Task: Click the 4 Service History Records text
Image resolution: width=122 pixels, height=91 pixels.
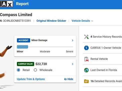Action: coord(106,37)
